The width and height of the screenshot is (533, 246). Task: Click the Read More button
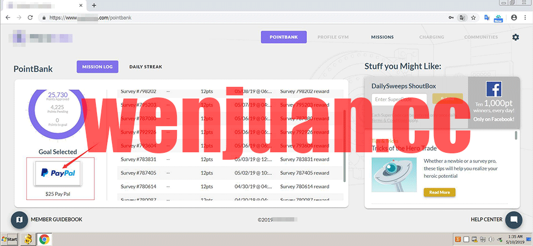pyautogui.click(x=439, y=192)
